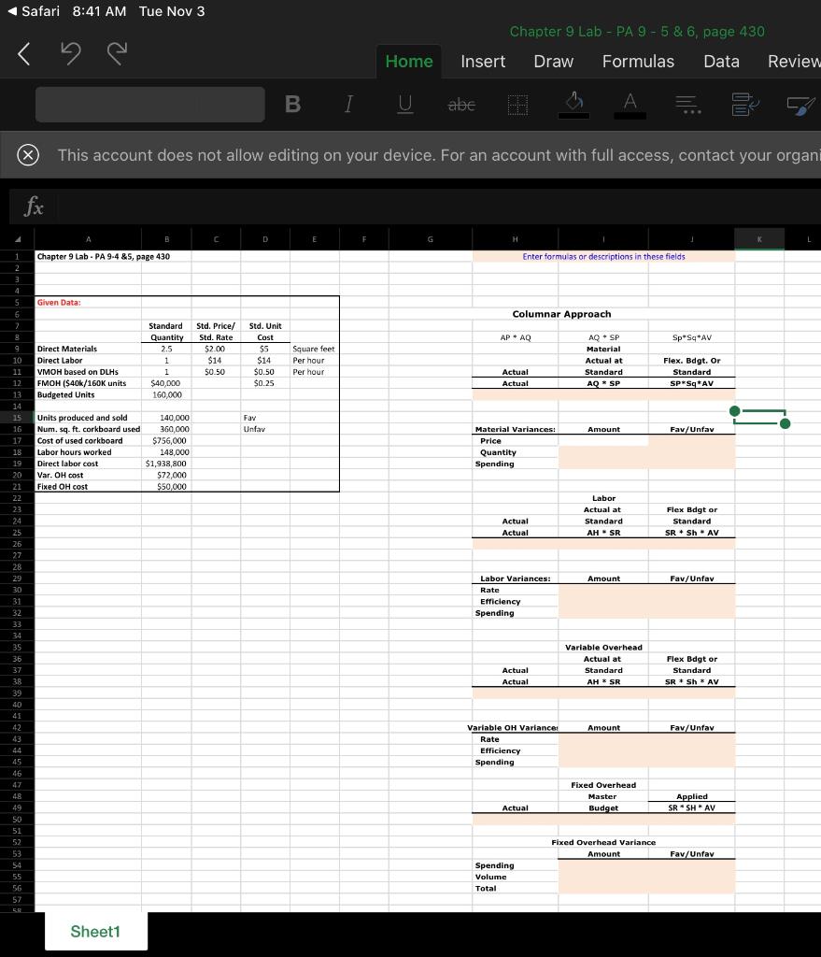Select the 'Units produced and sold' cell
The image size is (821, 957).
pyautogui.click(x=88, y=418)
